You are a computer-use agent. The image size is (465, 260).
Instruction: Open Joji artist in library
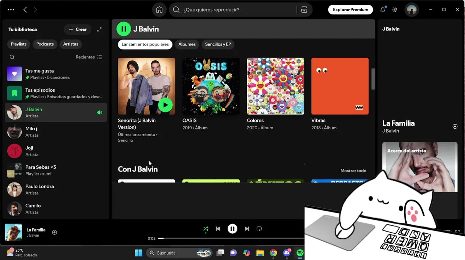56,151
